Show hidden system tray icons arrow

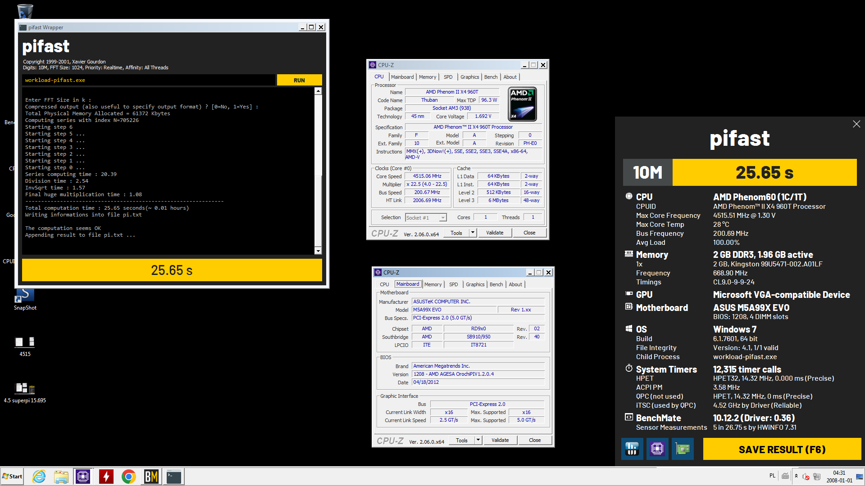click(796, 476)
